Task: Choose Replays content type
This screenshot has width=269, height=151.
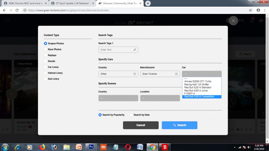Action: (50, 55)
